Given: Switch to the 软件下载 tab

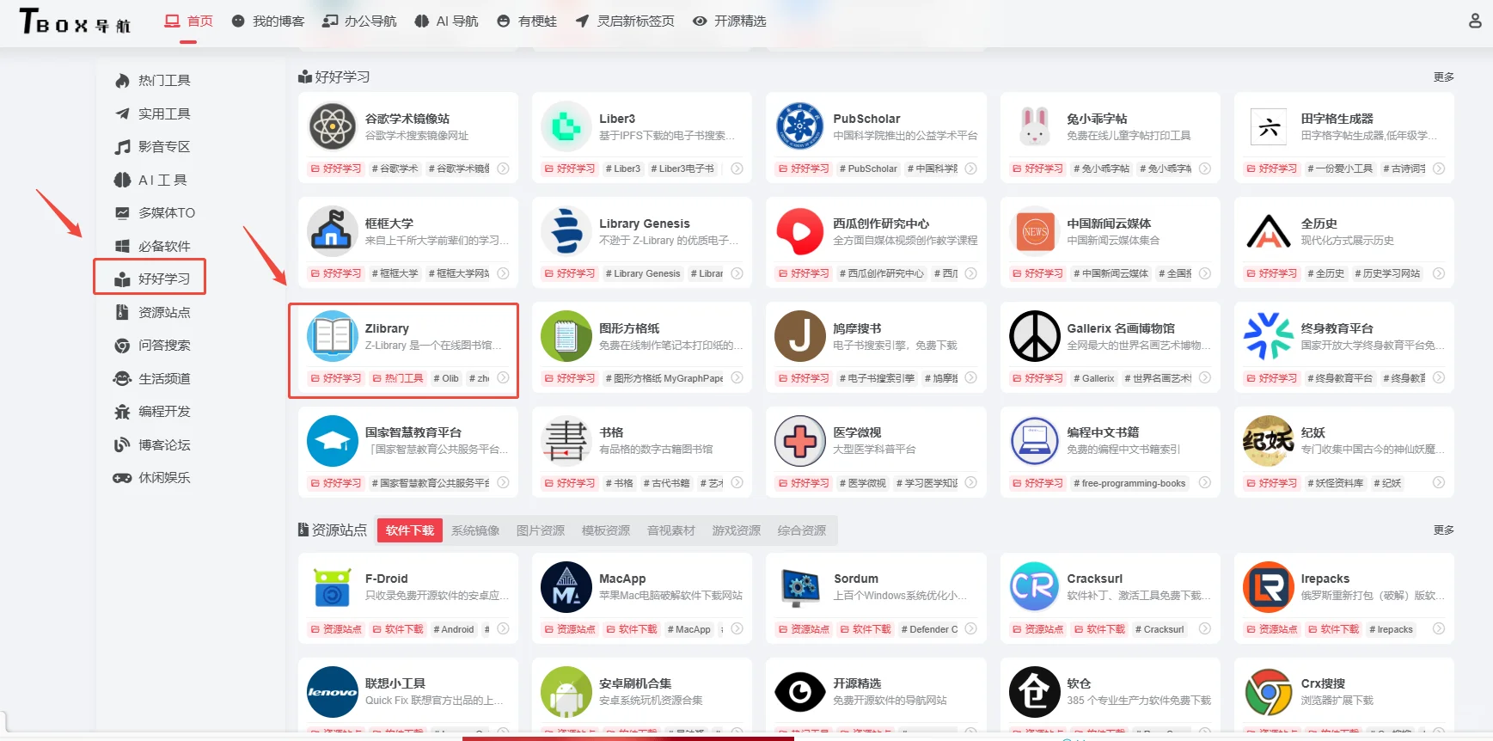Looking at the screenshot, I should pyautogui.click(x=410, y=530).
